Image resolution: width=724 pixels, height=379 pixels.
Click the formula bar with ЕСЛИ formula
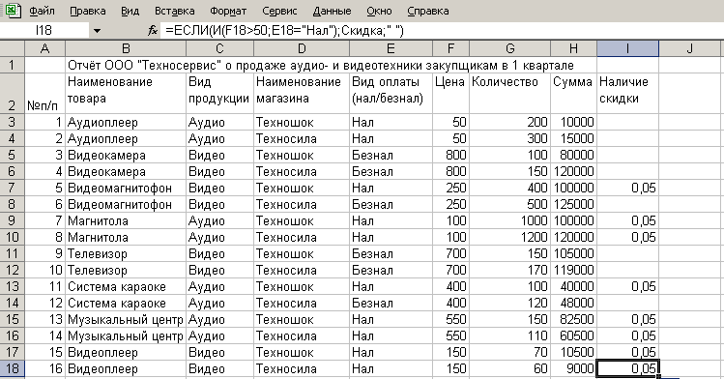441,31
